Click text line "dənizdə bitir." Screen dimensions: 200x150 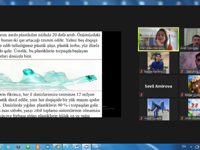(x=20, y=56)
